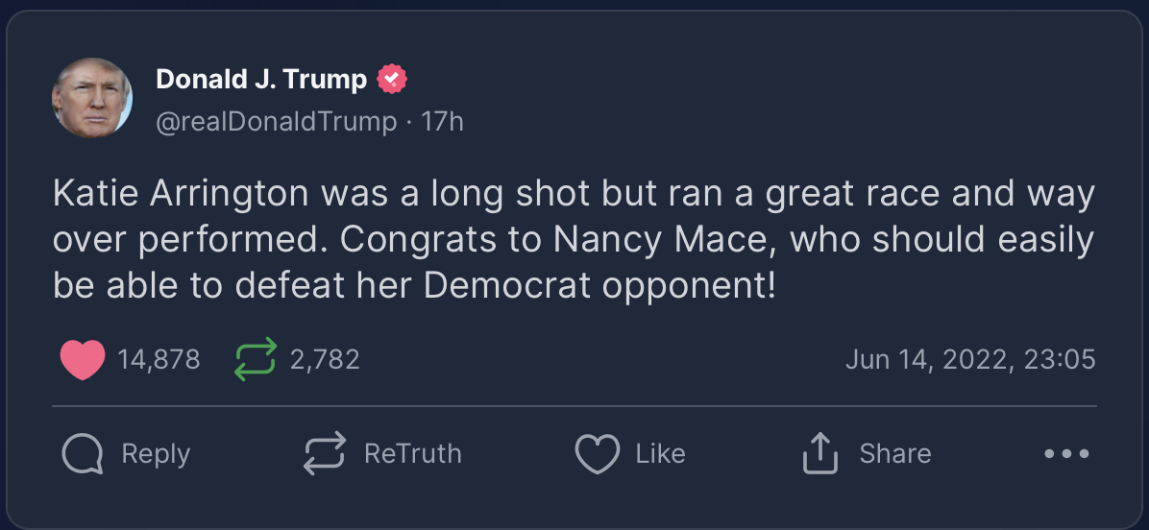Image resolution: width=1149 pixels, height=530 pixels.
Task: View the 14,878 likes count
Action: tap(159, 360)
